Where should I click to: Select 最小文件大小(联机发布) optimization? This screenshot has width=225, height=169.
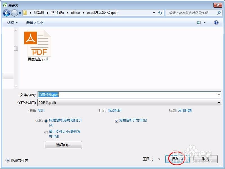click(x=46, y=132)
